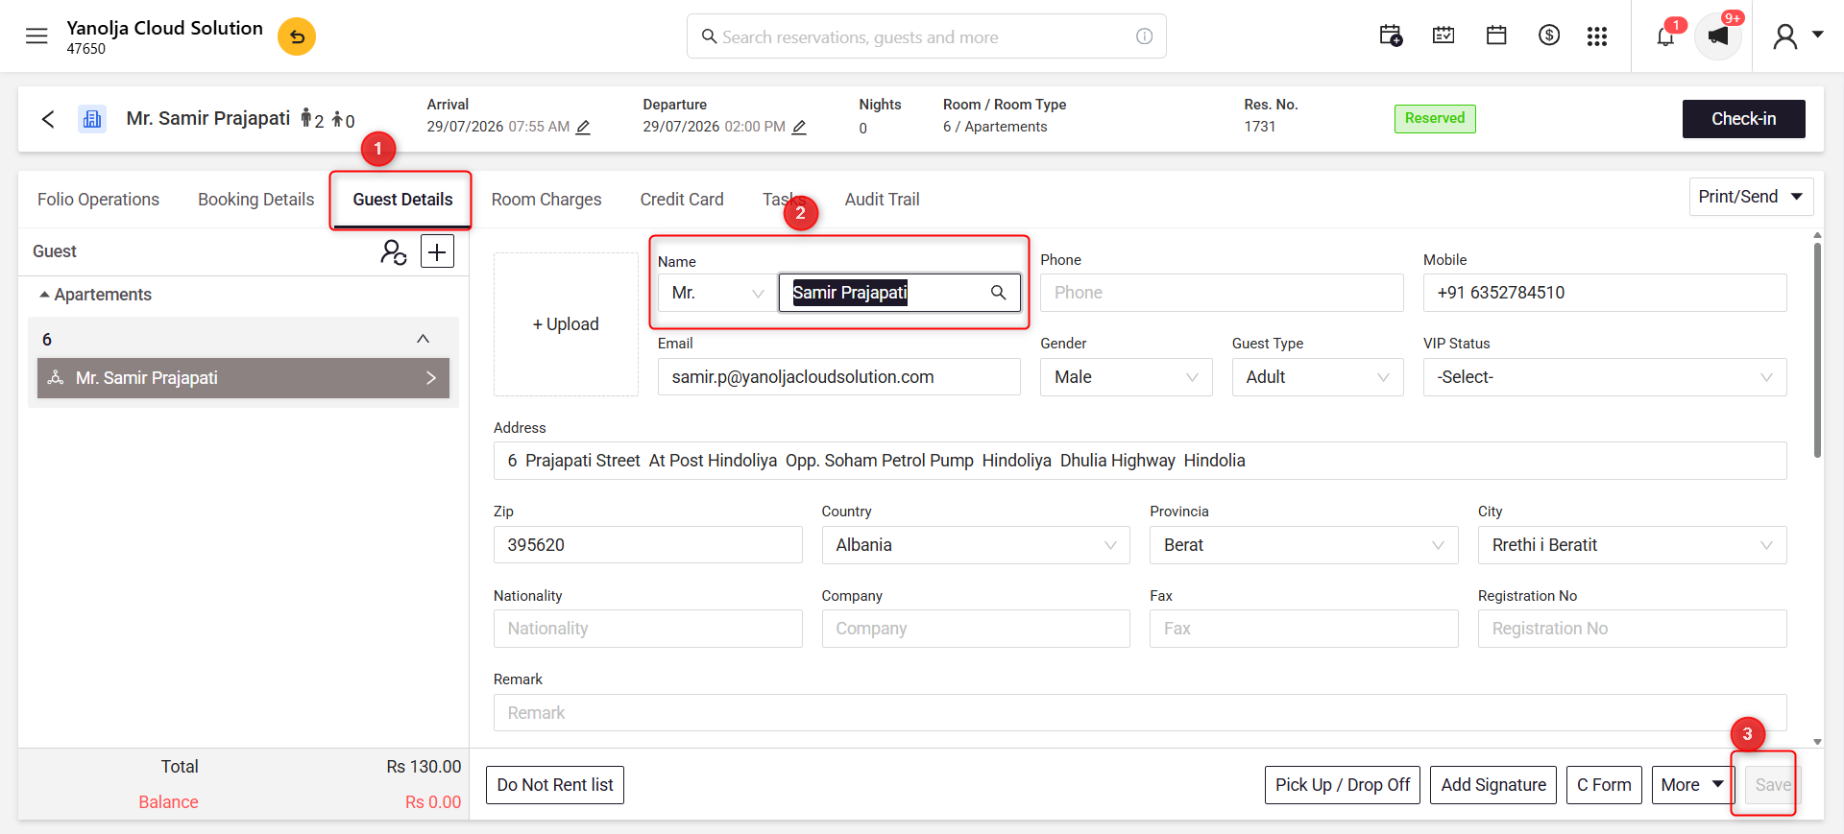Open the Country dropdown
Screen dimensions: 1844x834
tap(976, 545)
